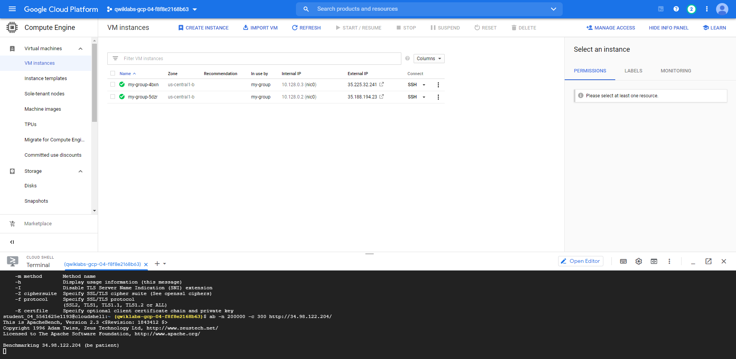Close the qwiklabs Cloud Shell tab
The width and height of the screenshot is (736, 359).
tap(146, 264)
